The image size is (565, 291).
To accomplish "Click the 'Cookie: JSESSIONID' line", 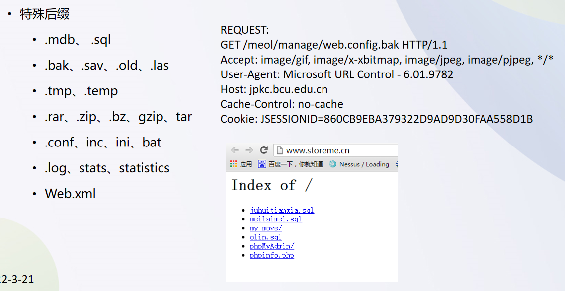I will click(377, 119).
